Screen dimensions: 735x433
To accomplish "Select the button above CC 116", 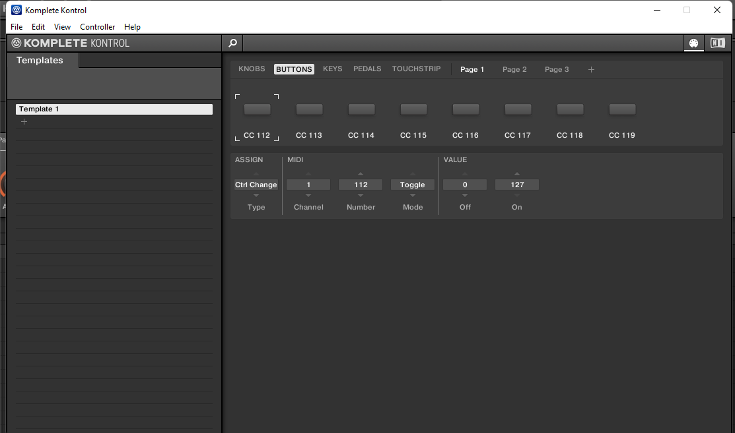I will (x=466, y=109).
